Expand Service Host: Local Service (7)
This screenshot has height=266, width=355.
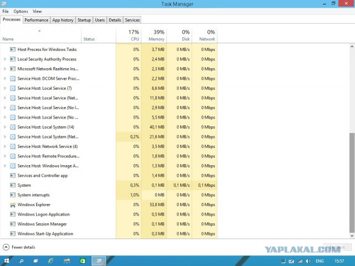(x=5, y=88)
